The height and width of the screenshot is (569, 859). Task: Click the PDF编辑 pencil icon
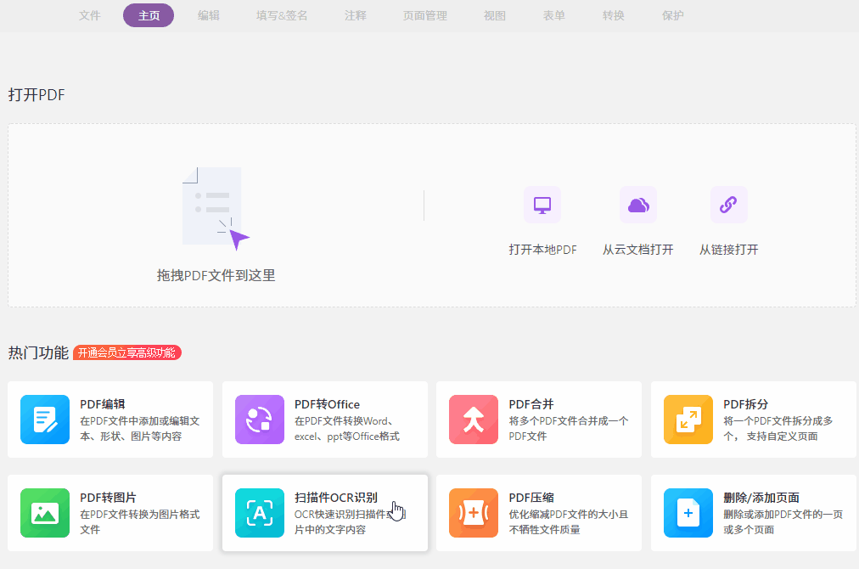point(44,419)
